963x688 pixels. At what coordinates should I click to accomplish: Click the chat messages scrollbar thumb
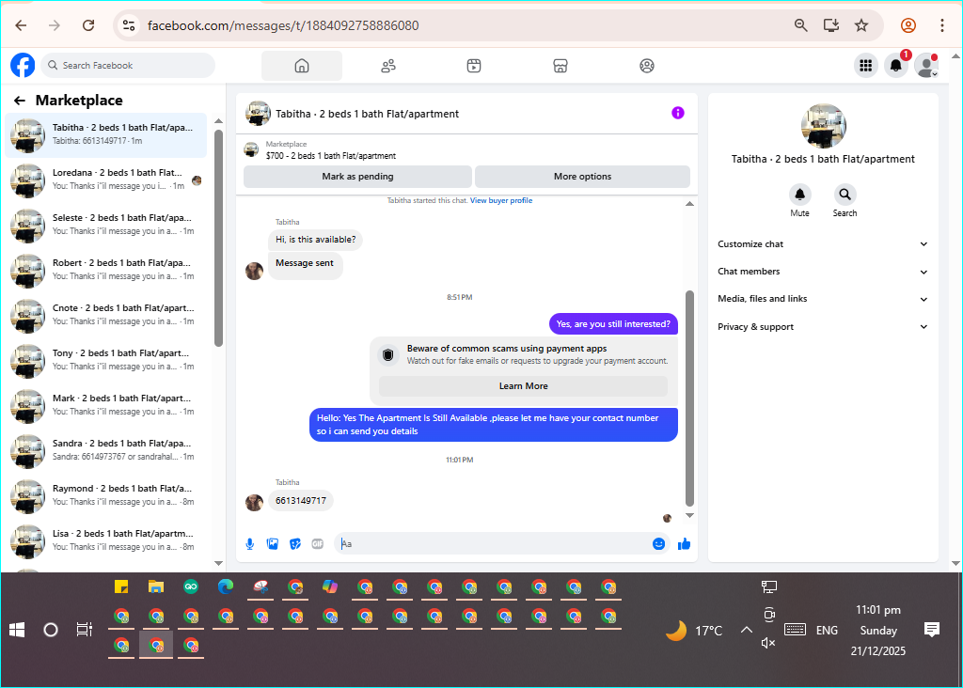click(689, 399)
